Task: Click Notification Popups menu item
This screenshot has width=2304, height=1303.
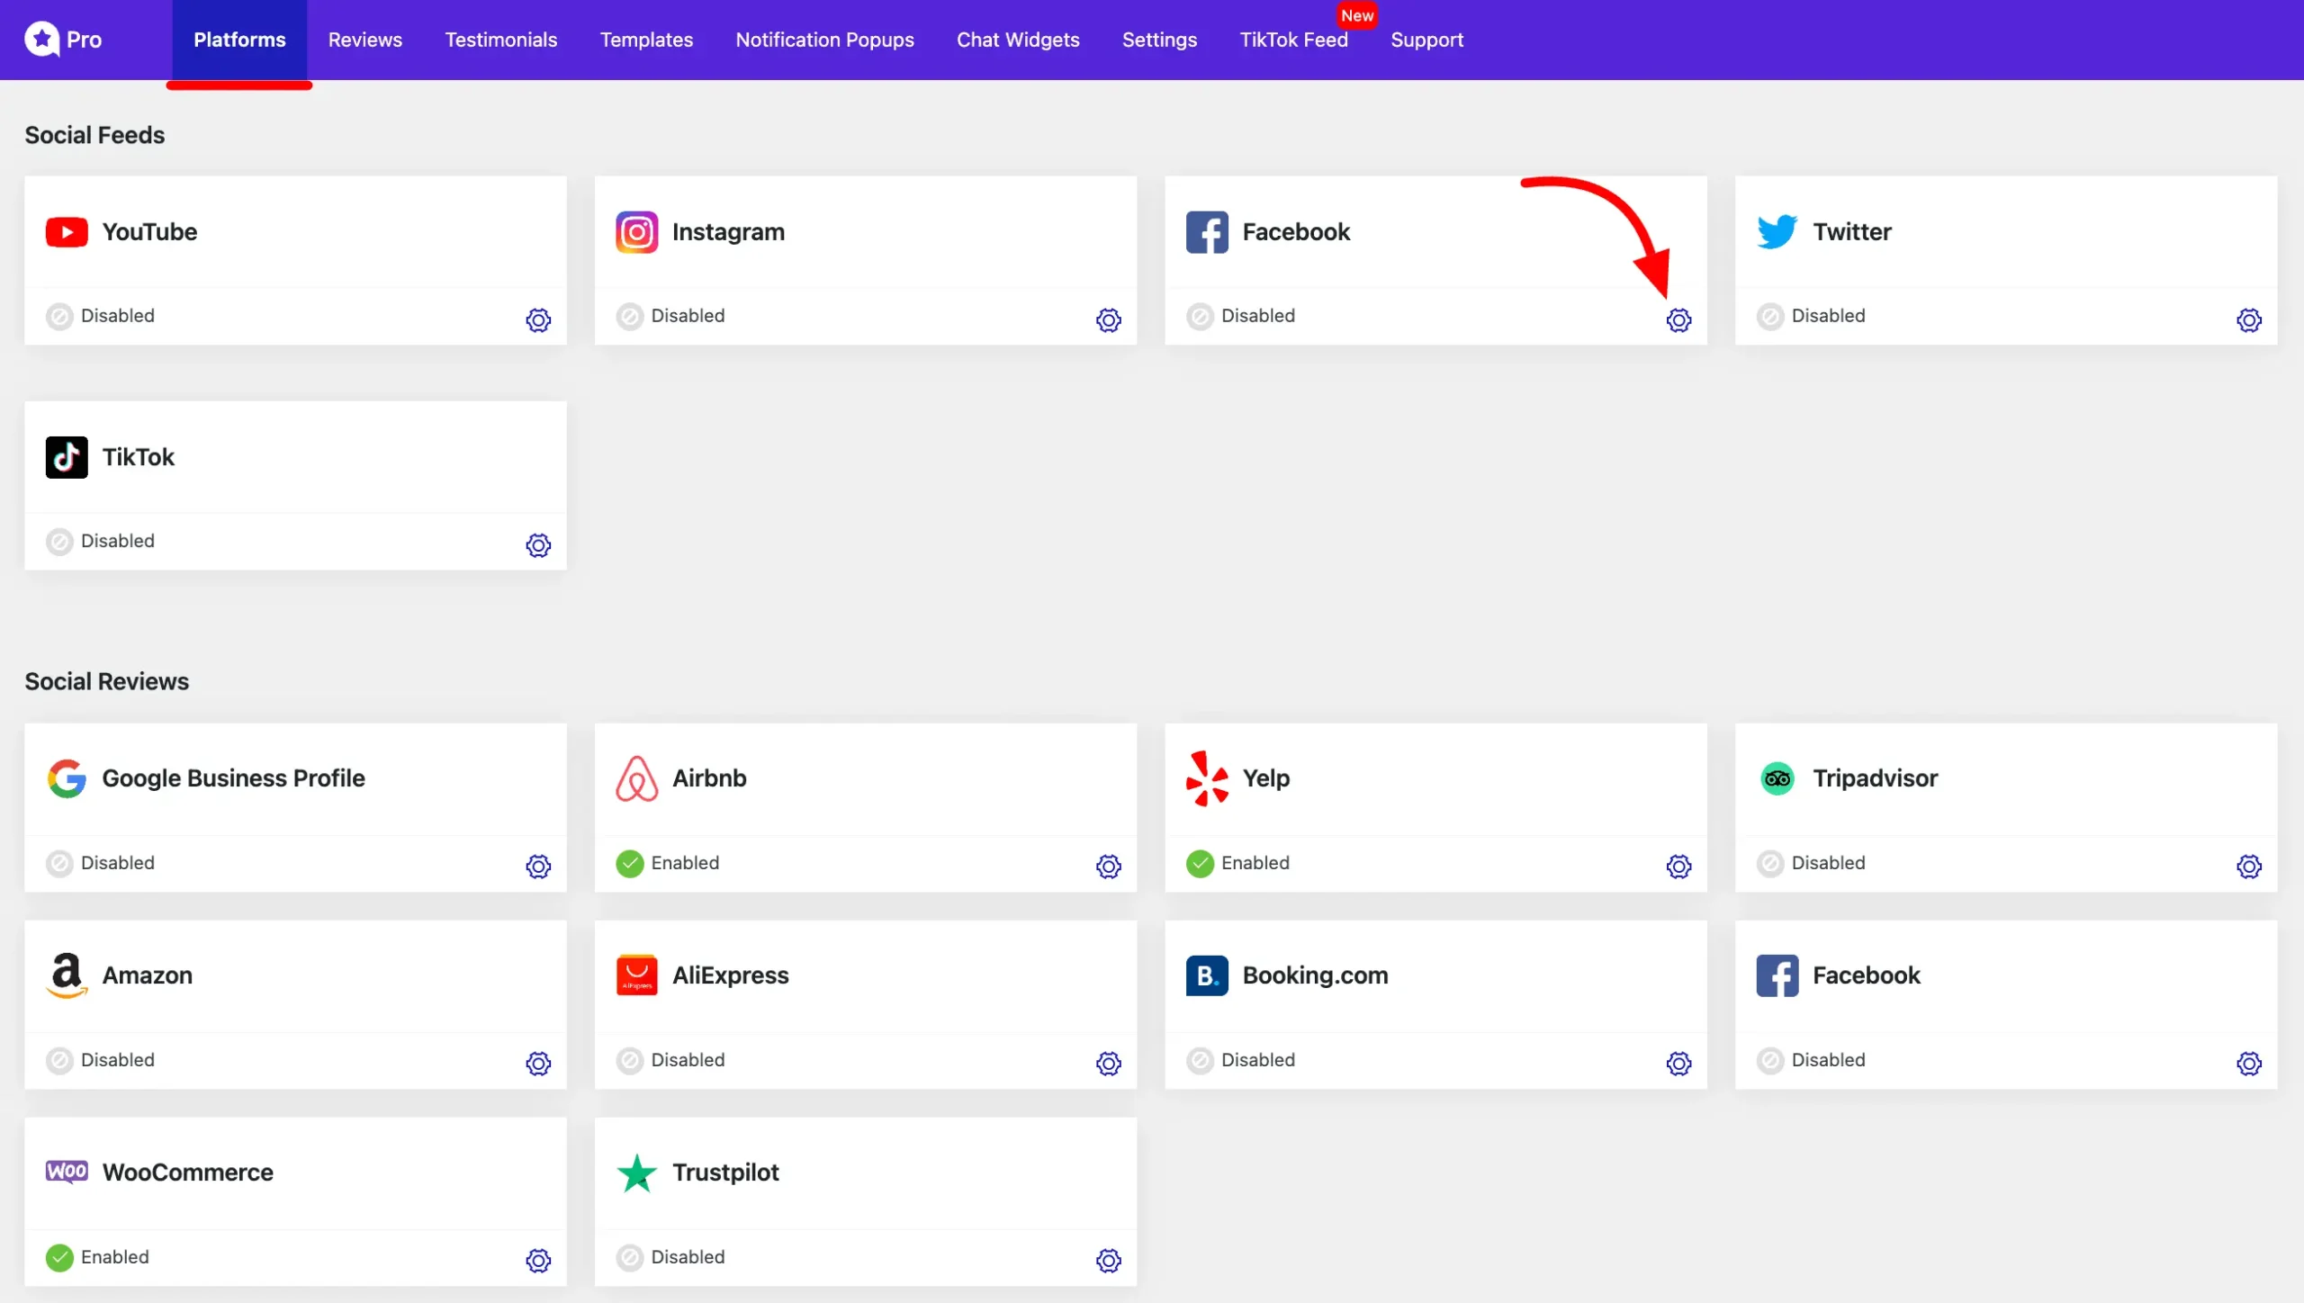Action: pyautogui.click(x=824, y=40)
